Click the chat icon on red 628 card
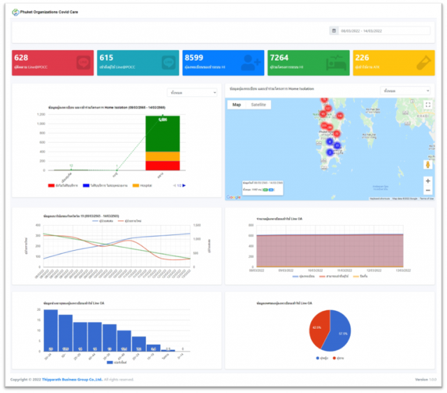The width and height of the screenshot is (447, 393). [83, 62]
